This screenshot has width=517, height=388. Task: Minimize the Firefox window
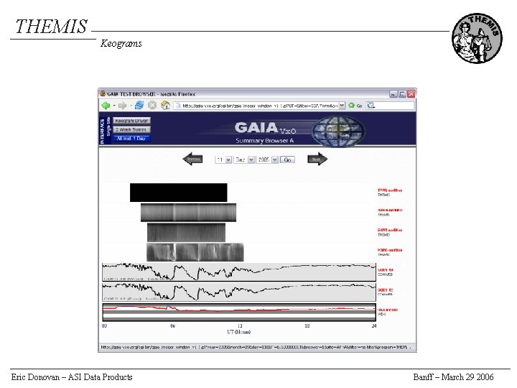(x=393, y=94)
